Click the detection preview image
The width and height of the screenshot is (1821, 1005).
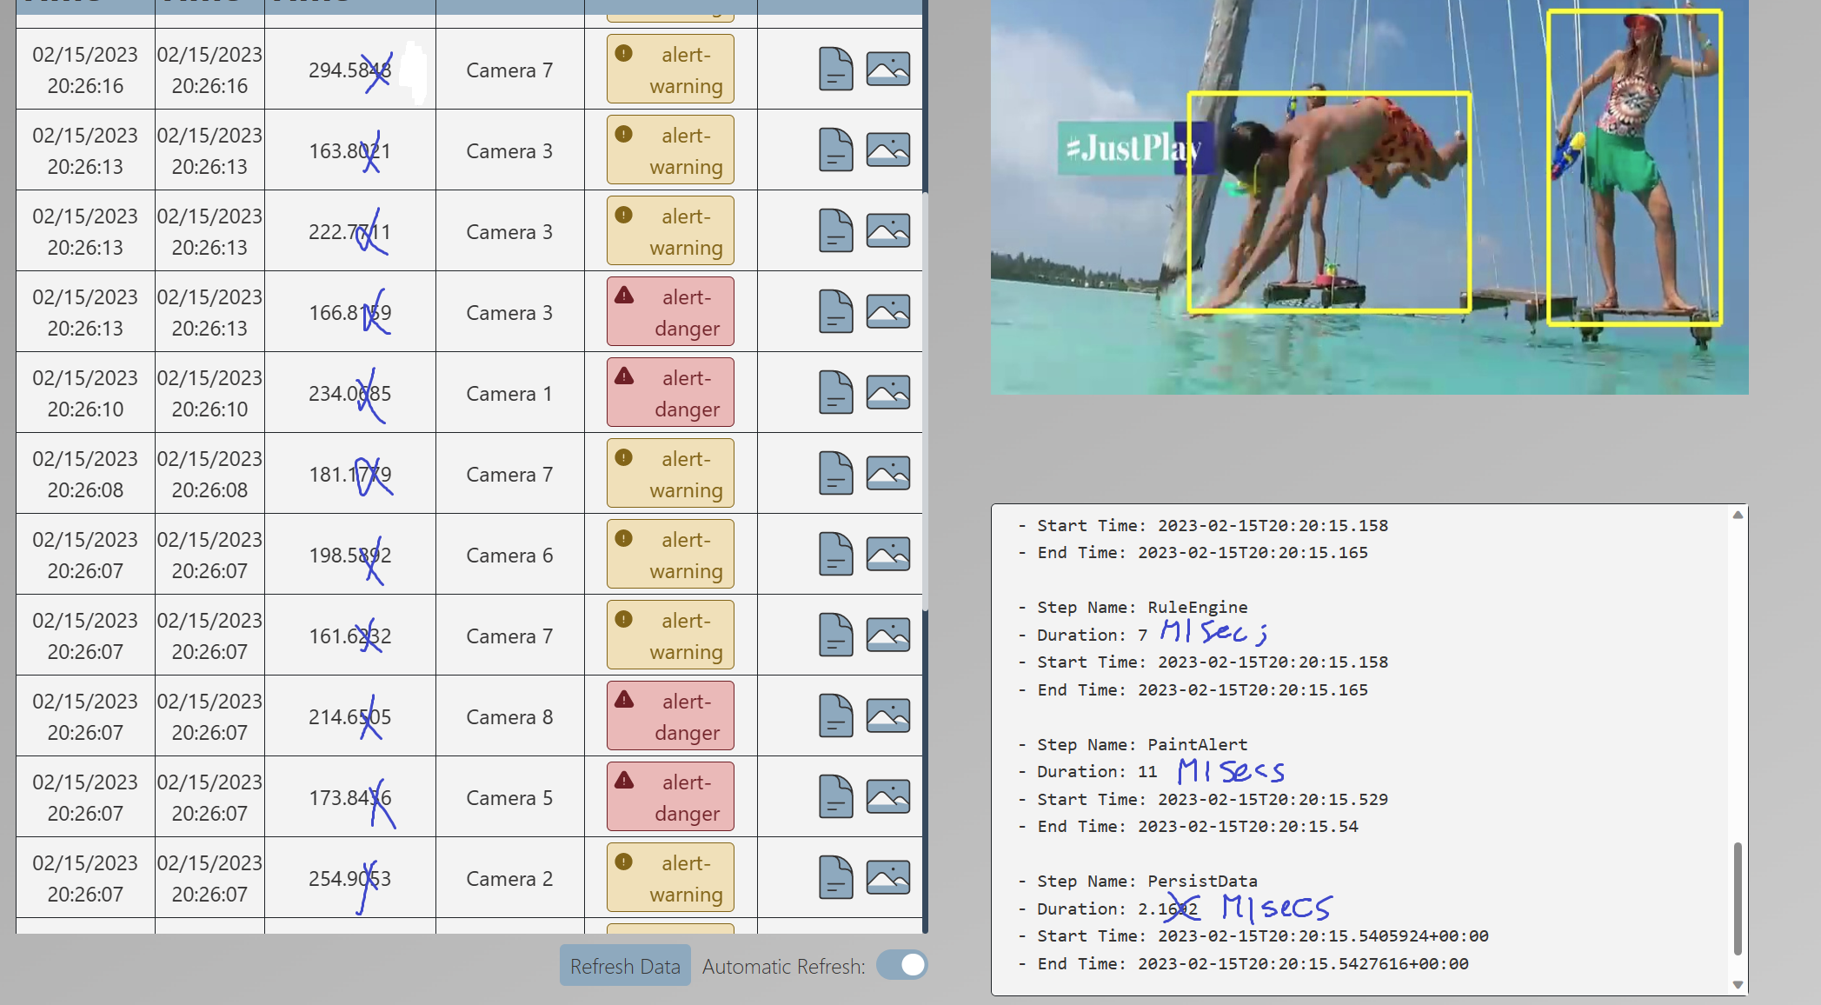click(x=1369, y=196)
